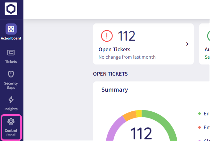Select the Actionboard sidebar label

tap(11, 39)
